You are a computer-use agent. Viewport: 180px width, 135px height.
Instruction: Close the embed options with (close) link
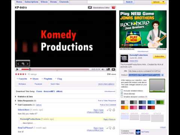pyautogui.click(x=163, y=127)
